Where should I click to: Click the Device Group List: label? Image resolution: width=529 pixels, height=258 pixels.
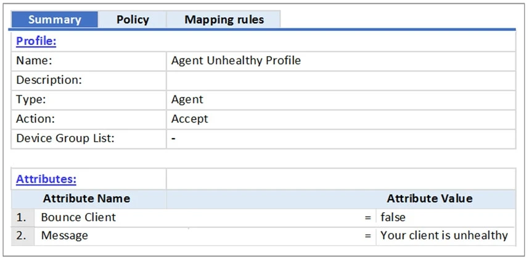(x=65, y=139)
